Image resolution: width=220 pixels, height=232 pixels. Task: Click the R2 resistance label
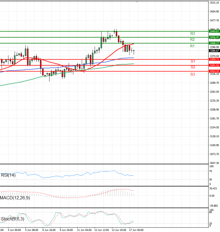pyautogui.click(x=192, y=40)
